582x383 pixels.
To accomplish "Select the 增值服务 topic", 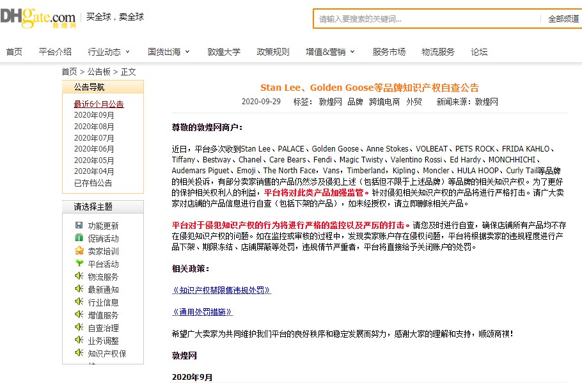I will 103,315.
